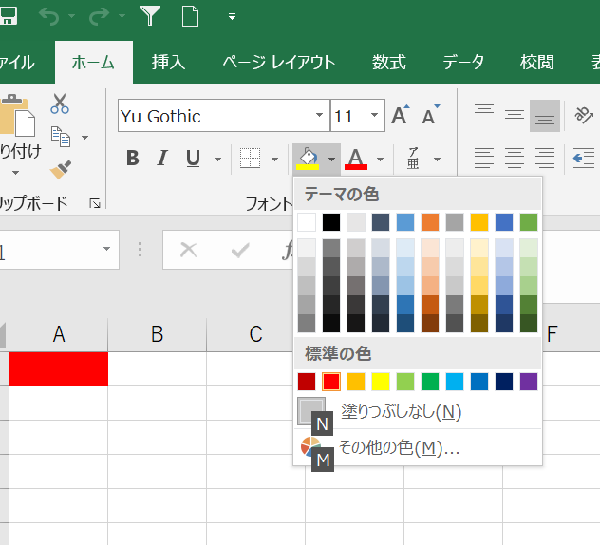Image resolution: width=600 pixels, height=545 pixels.
Task: Click the Middle Align icon
Action: click(515, 115)
